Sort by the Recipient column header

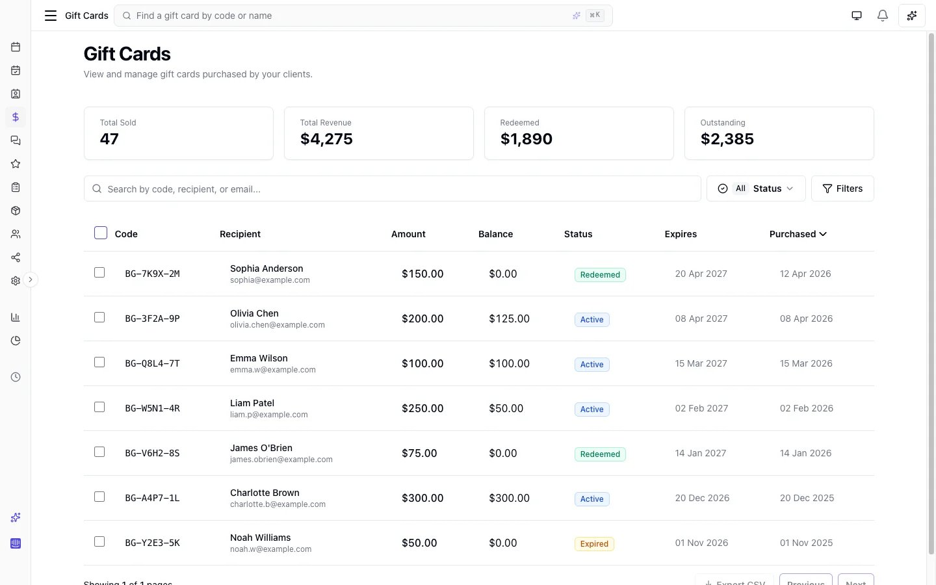(240, 234)
